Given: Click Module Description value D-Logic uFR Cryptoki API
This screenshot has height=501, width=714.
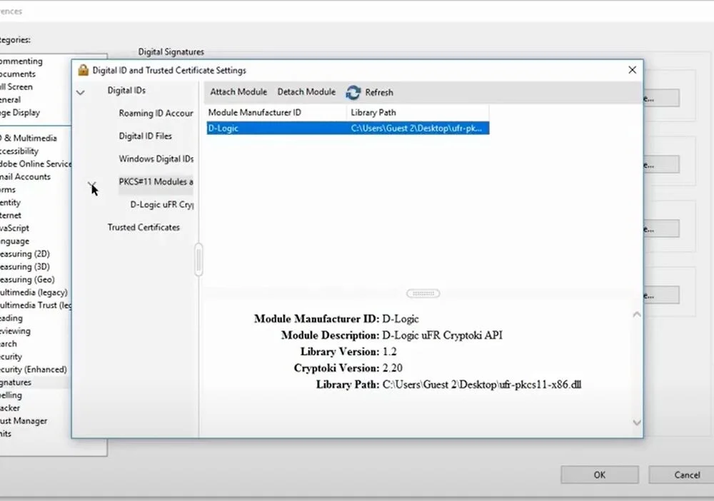Looking at the screenshot, I should click(x=442, y=335).
